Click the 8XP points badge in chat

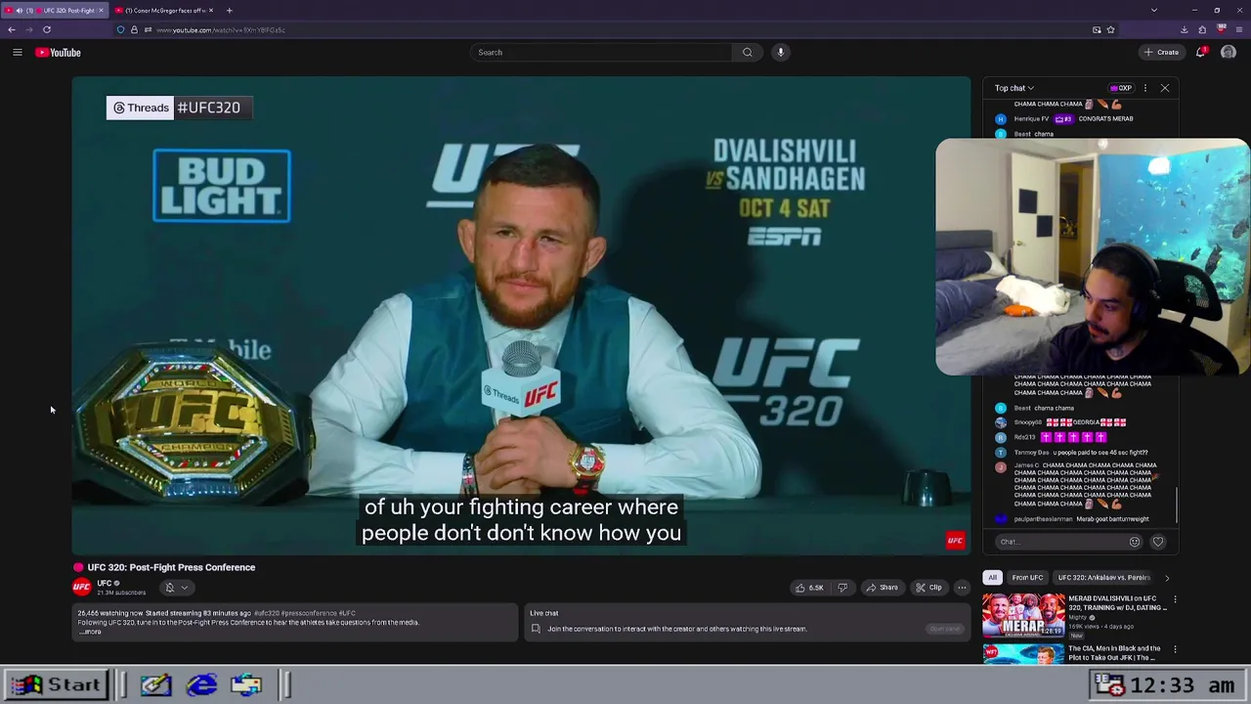pos(1121,88)
